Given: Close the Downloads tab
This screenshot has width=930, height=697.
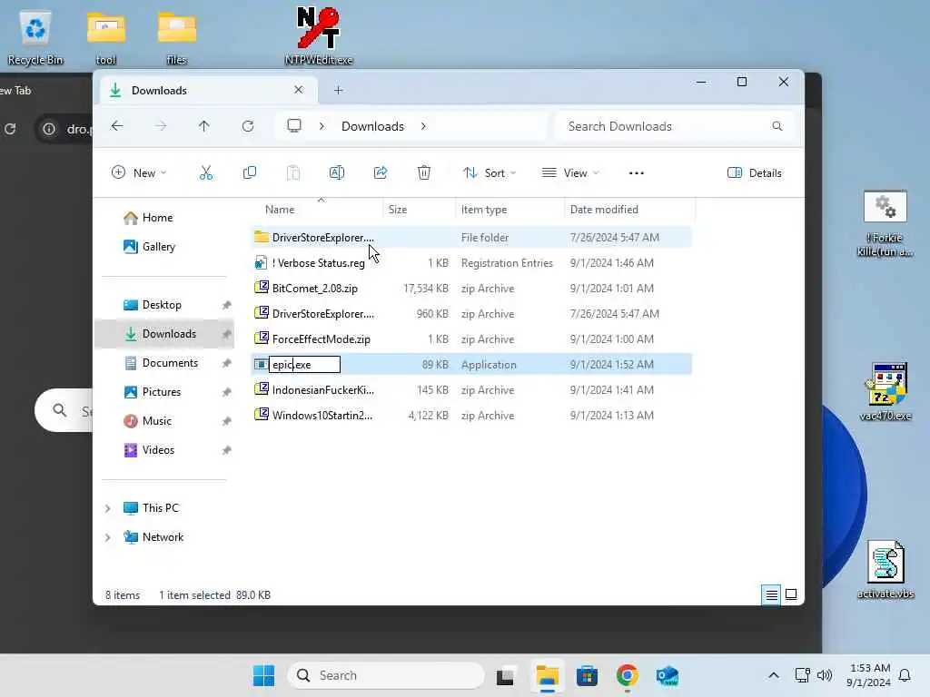Looking at the screenshot, I should pos(299,90).
